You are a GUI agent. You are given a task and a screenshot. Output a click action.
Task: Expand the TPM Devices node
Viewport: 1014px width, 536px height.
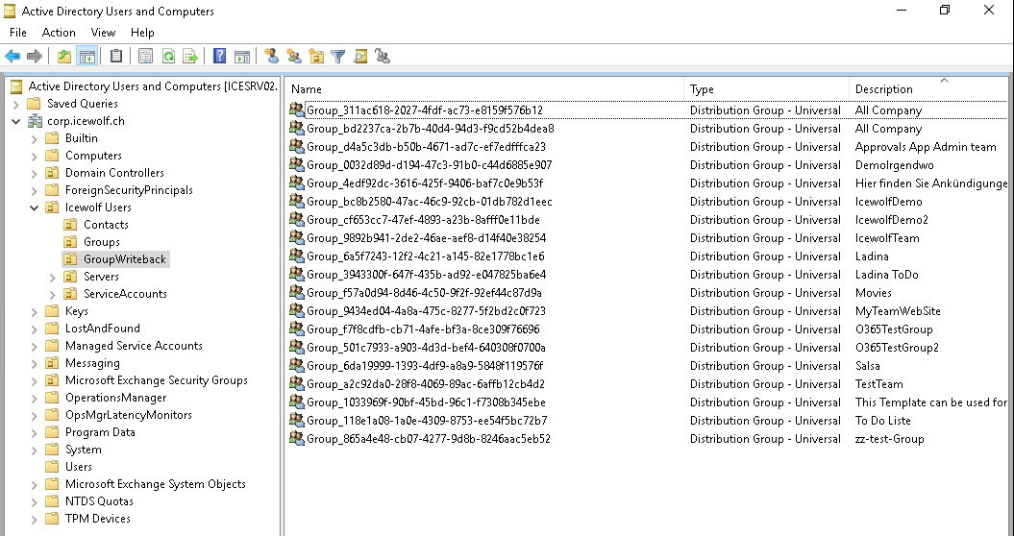pyautogui.click(x=35, y=519)
